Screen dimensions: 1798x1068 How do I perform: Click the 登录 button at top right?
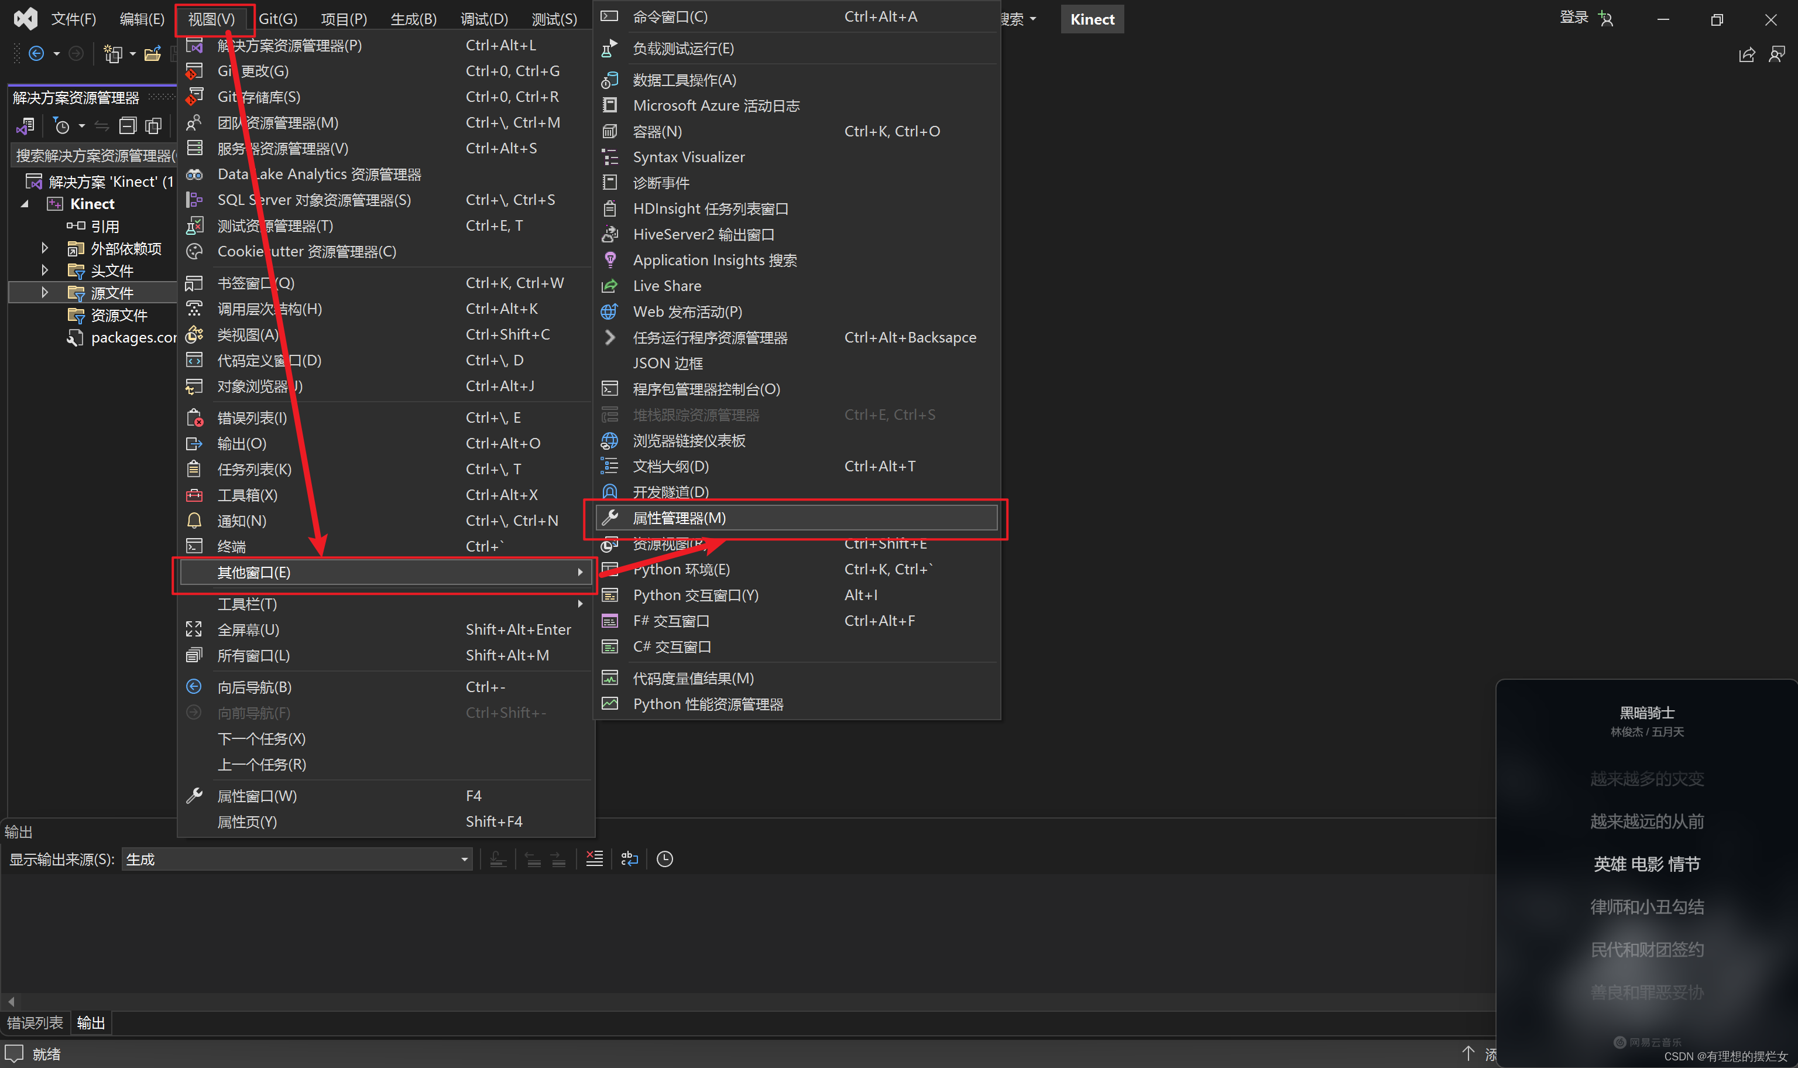[x=1574, y=17]
